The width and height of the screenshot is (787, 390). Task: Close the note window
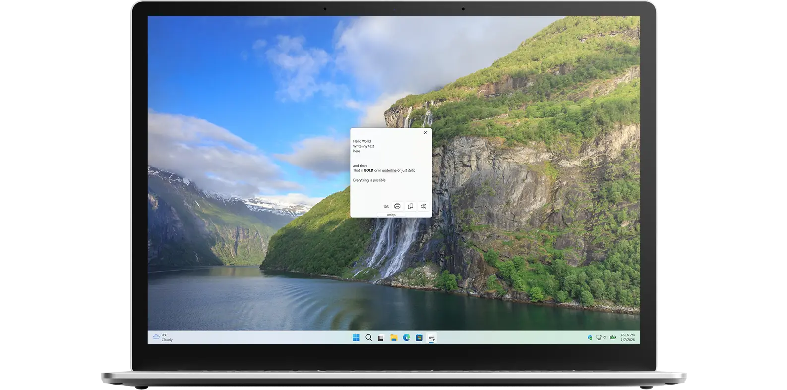tap(425, 133)
